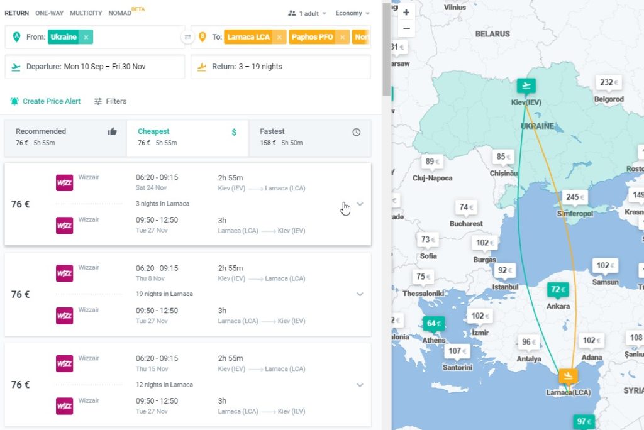
Task: Click the passengers people icon
Action: click(292, 13)
